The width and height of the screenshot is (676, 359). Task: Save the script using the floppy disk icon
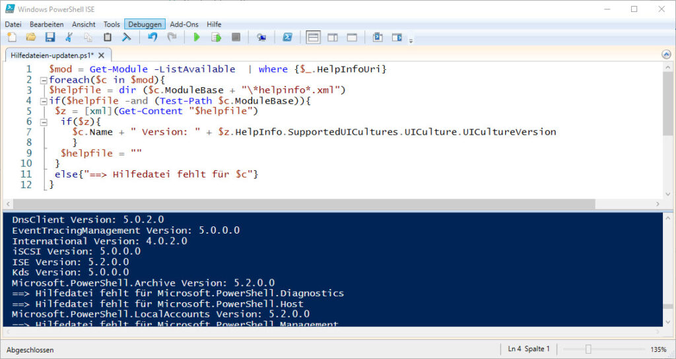(x=50, y=38)
